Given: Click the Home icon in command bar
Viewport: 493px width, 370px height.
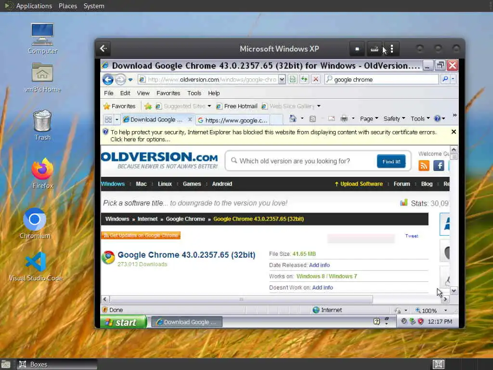Looking at the screenshot, I should click(293, 119).
